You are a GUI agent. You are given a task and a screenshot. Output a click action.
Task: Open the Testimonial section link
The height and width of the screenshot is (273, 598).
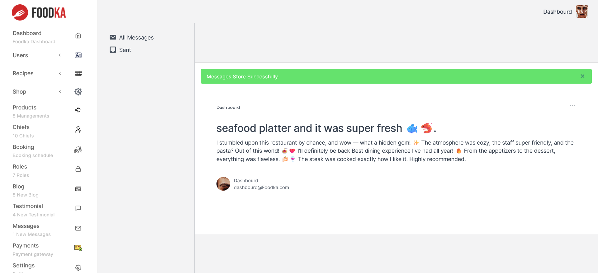pyautogui.click(x=28, y=206)
